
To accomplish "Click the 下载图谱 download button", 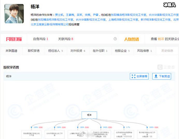I will [162, 76].
